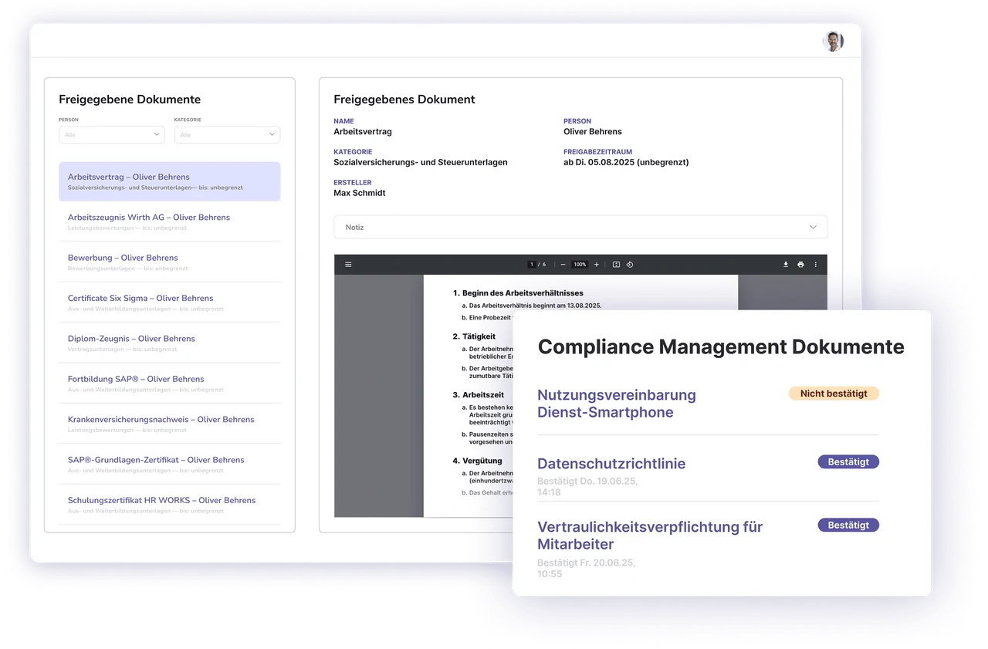The width and height of the screenshot is (988, 649).
Task: Open SAP®-Grundlagen-Zertifikat – Oliver Behrens
Action: click(x=170, y=465)
